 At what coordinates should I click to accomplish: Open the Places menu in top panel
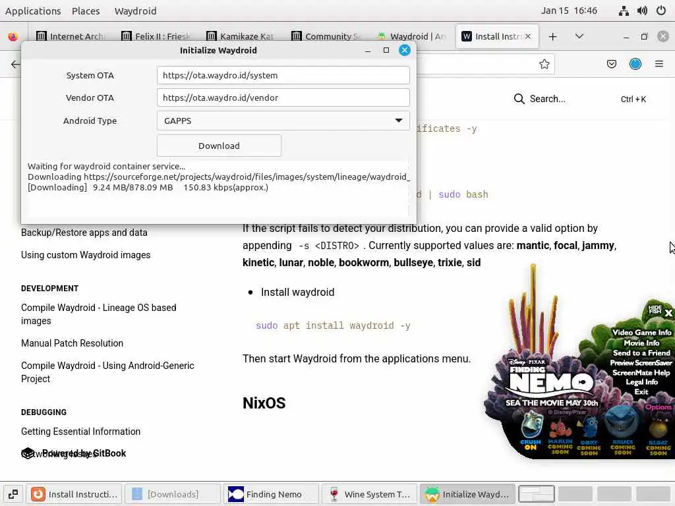(x=86, y=11)
